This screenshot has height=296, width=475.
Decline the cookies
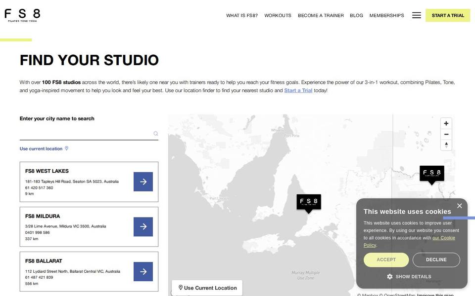tap(436, 260)
